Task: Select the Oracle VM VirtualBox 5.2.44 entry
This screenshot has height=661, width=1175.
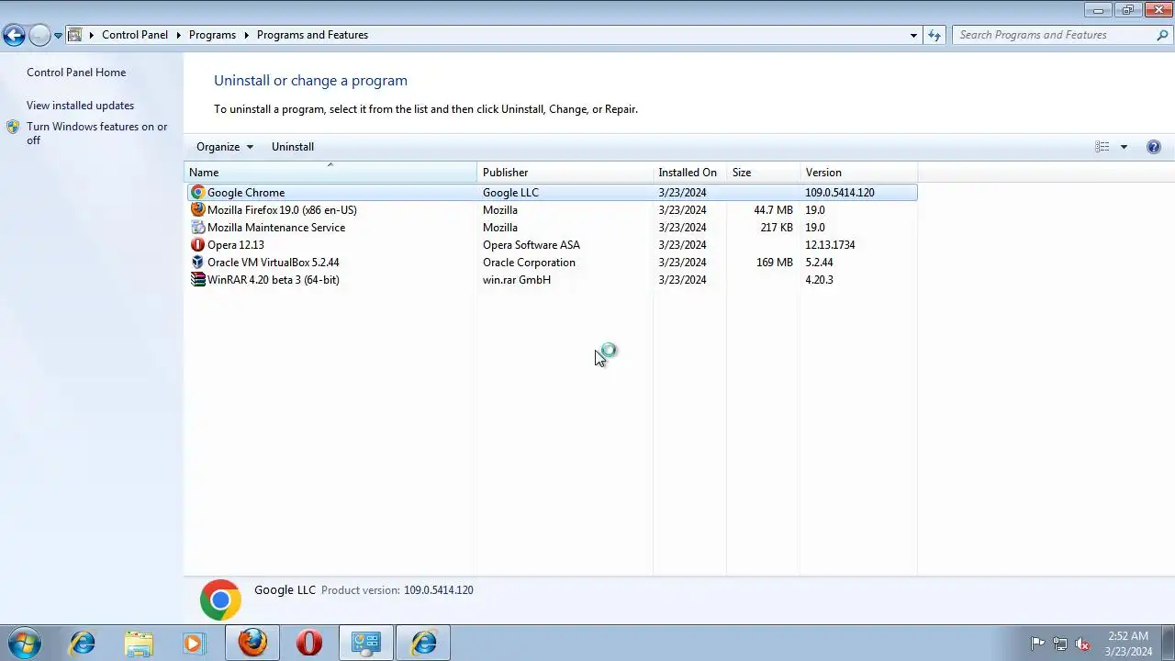Action: 274,263
